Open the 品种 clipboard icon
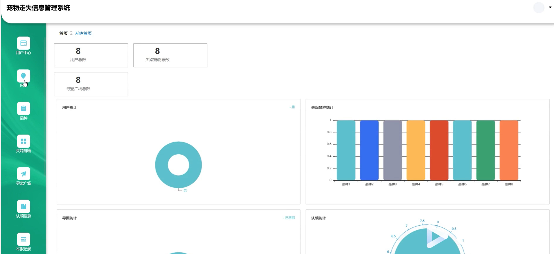Screen dimensions: 554x254 23,109
